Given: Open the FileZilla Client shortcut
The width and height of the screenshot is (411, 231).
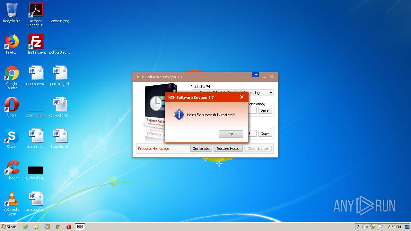Looking at the screenshot, I should tap(36, 44).
